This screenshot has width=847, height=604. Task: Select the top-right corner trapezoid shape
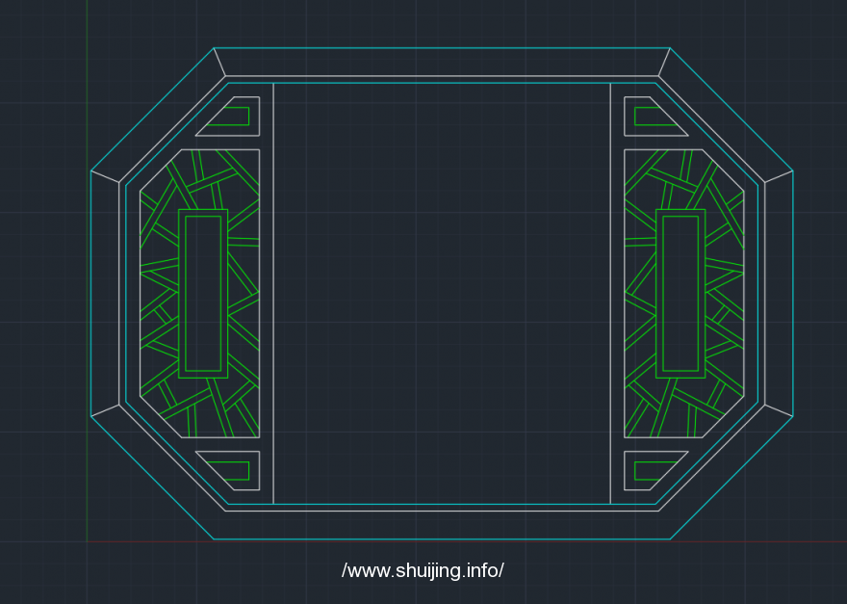click(x=650, y=117)
